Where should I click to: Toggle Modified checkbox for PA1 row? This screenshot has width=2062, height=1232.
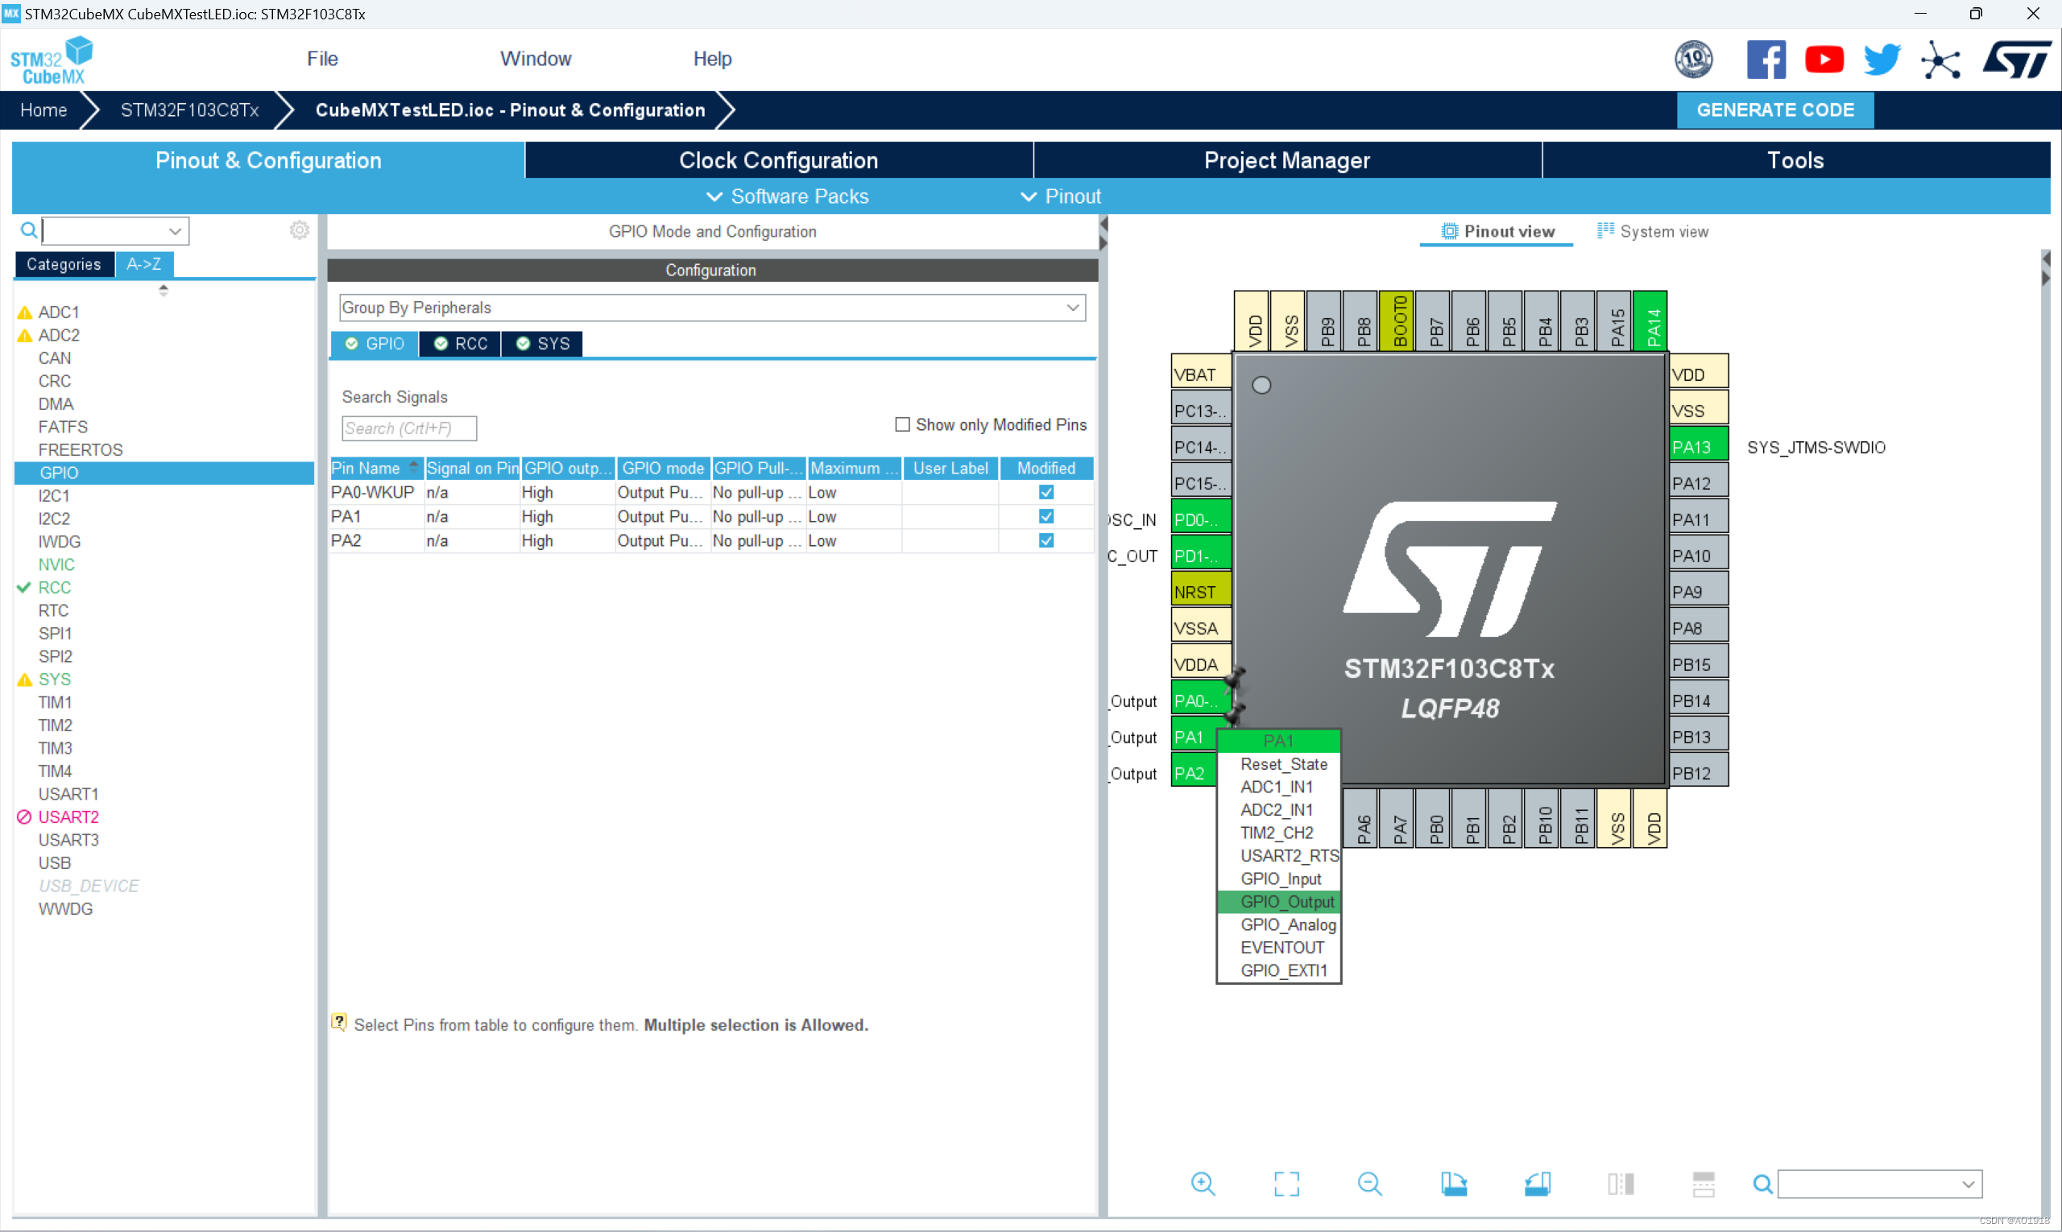pyautogui.click(x=1046, y=516)
